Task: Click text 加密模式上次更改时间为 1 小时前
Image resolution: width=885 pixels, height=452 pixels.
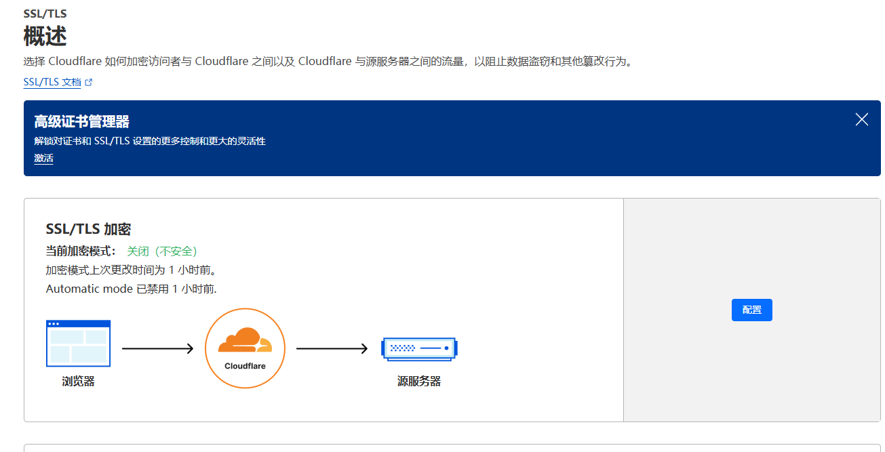Action: point(131,270)
